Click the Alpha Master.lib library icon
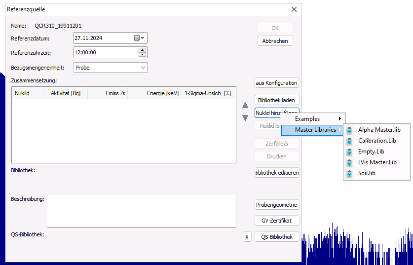Image resolution: width=413 pixels, height=265 pixels. coord(349,130)
